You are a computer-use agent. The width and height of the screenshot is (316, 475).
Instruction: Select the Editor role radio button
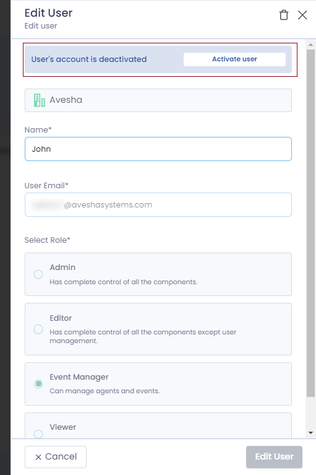(x=38, y=329)
